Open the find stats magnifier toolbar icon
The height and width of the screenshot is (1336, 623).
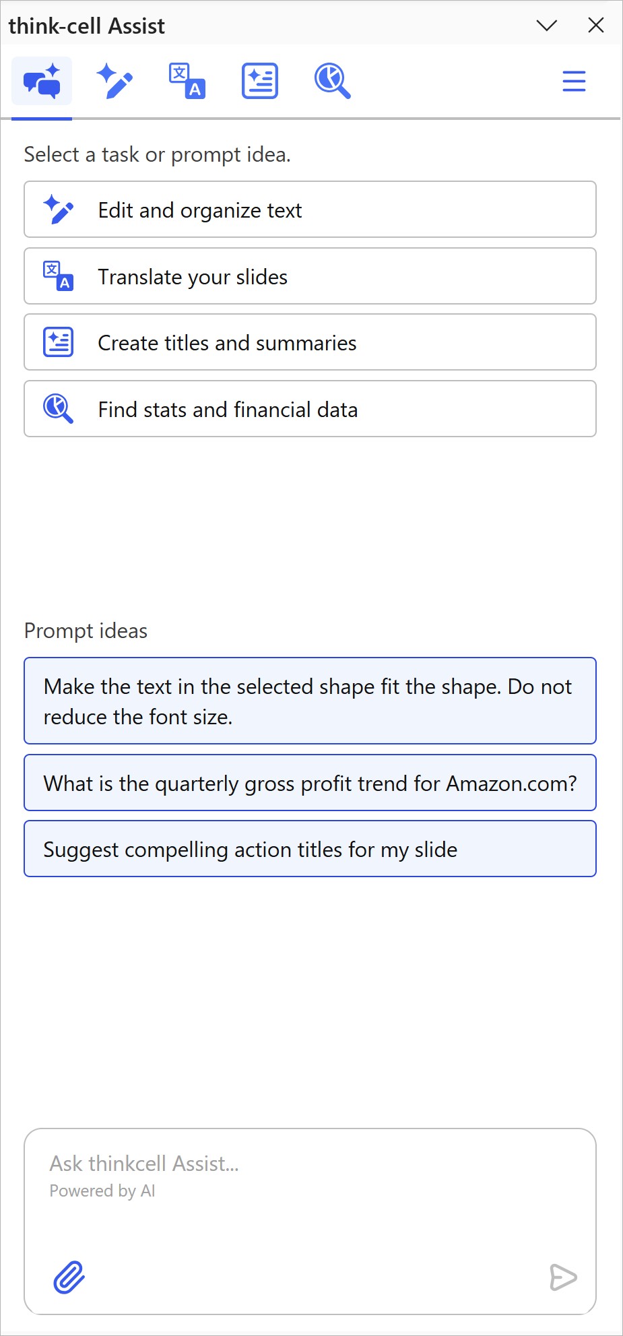(333, 82)
